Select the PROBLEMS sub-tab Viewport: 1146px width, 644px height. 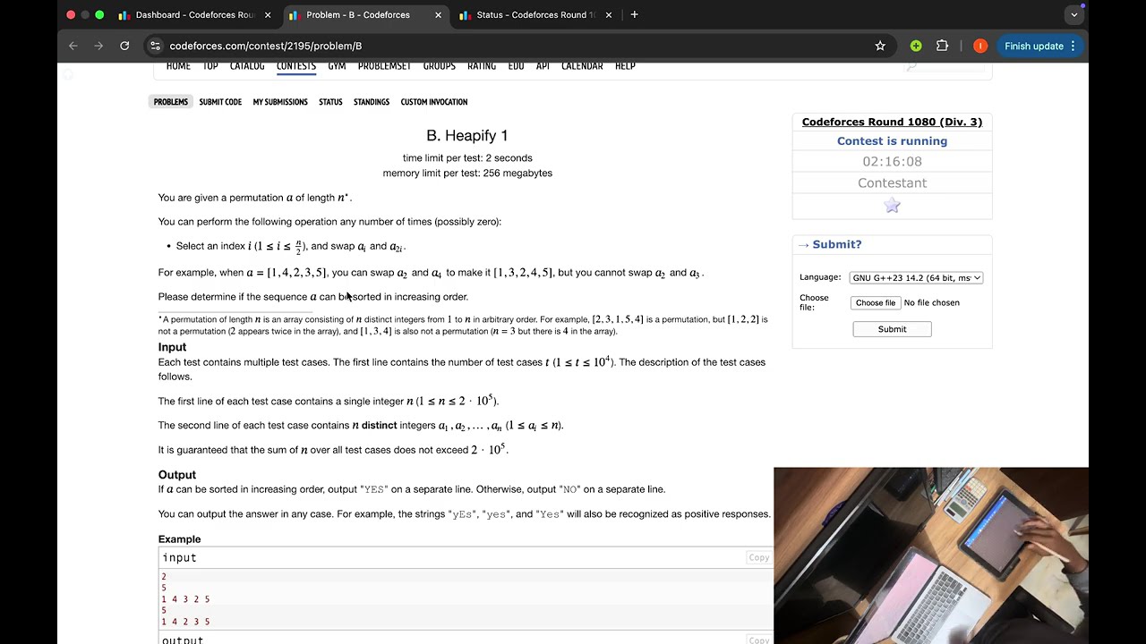point(170,102)
